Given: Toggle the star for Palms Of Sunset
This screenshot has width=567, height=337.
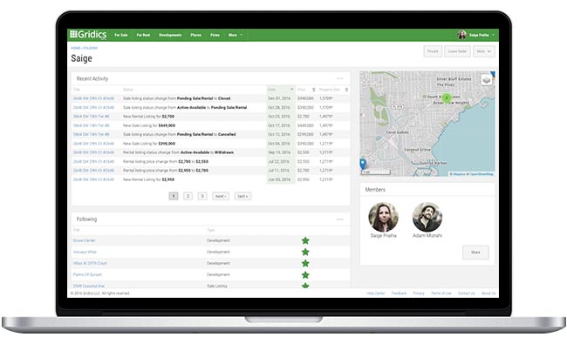Looking at the screenshot, I should [305, 275].
